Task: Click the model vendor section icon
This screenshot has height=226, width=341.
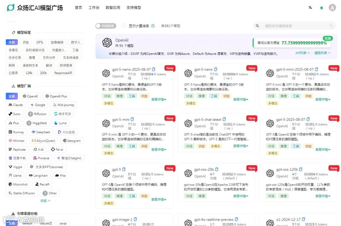Action: tap(13, 86)
